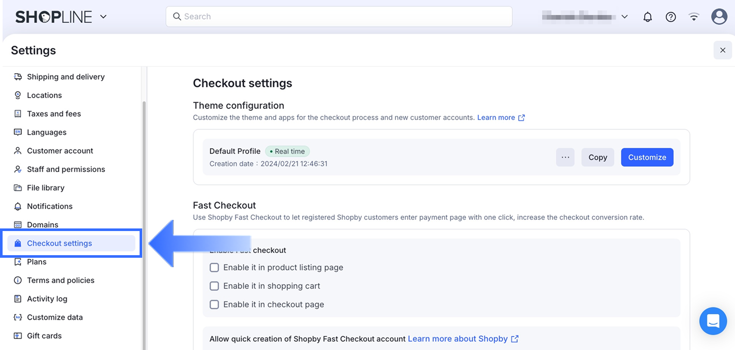The image size is (735, 350).
Task: Click the help question mark icon
Action: click(671, 17)
